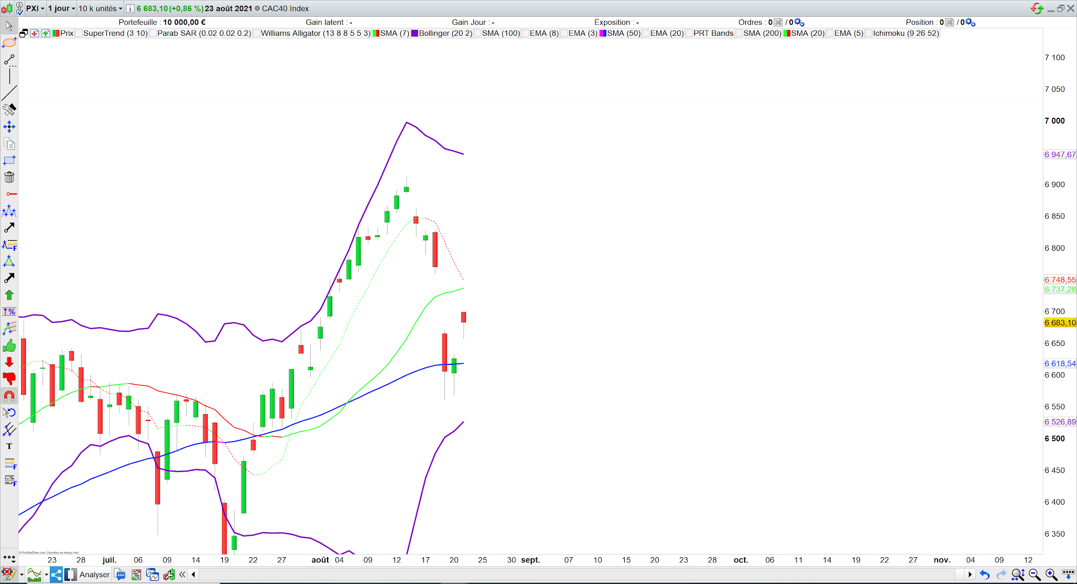Select the text annotation T tool
The height and width of the screenshot is (584, 1077).
coord(9,446)
